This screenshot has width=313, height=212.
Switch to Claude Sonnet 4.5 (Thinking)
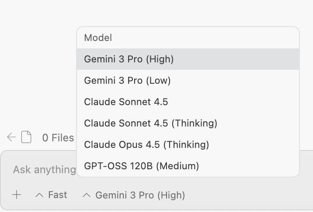[150, 123]
